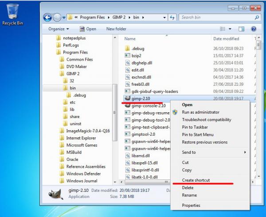Viewport: 266px width, 217px height.
Task: Open the Recycle Bin desktop icon
Action: point(12,15)
